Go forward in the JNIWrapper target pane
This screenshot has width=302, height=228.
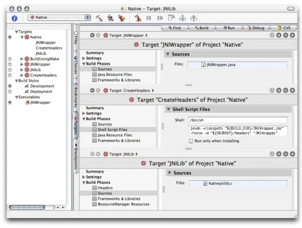click(x=98, y=35)
